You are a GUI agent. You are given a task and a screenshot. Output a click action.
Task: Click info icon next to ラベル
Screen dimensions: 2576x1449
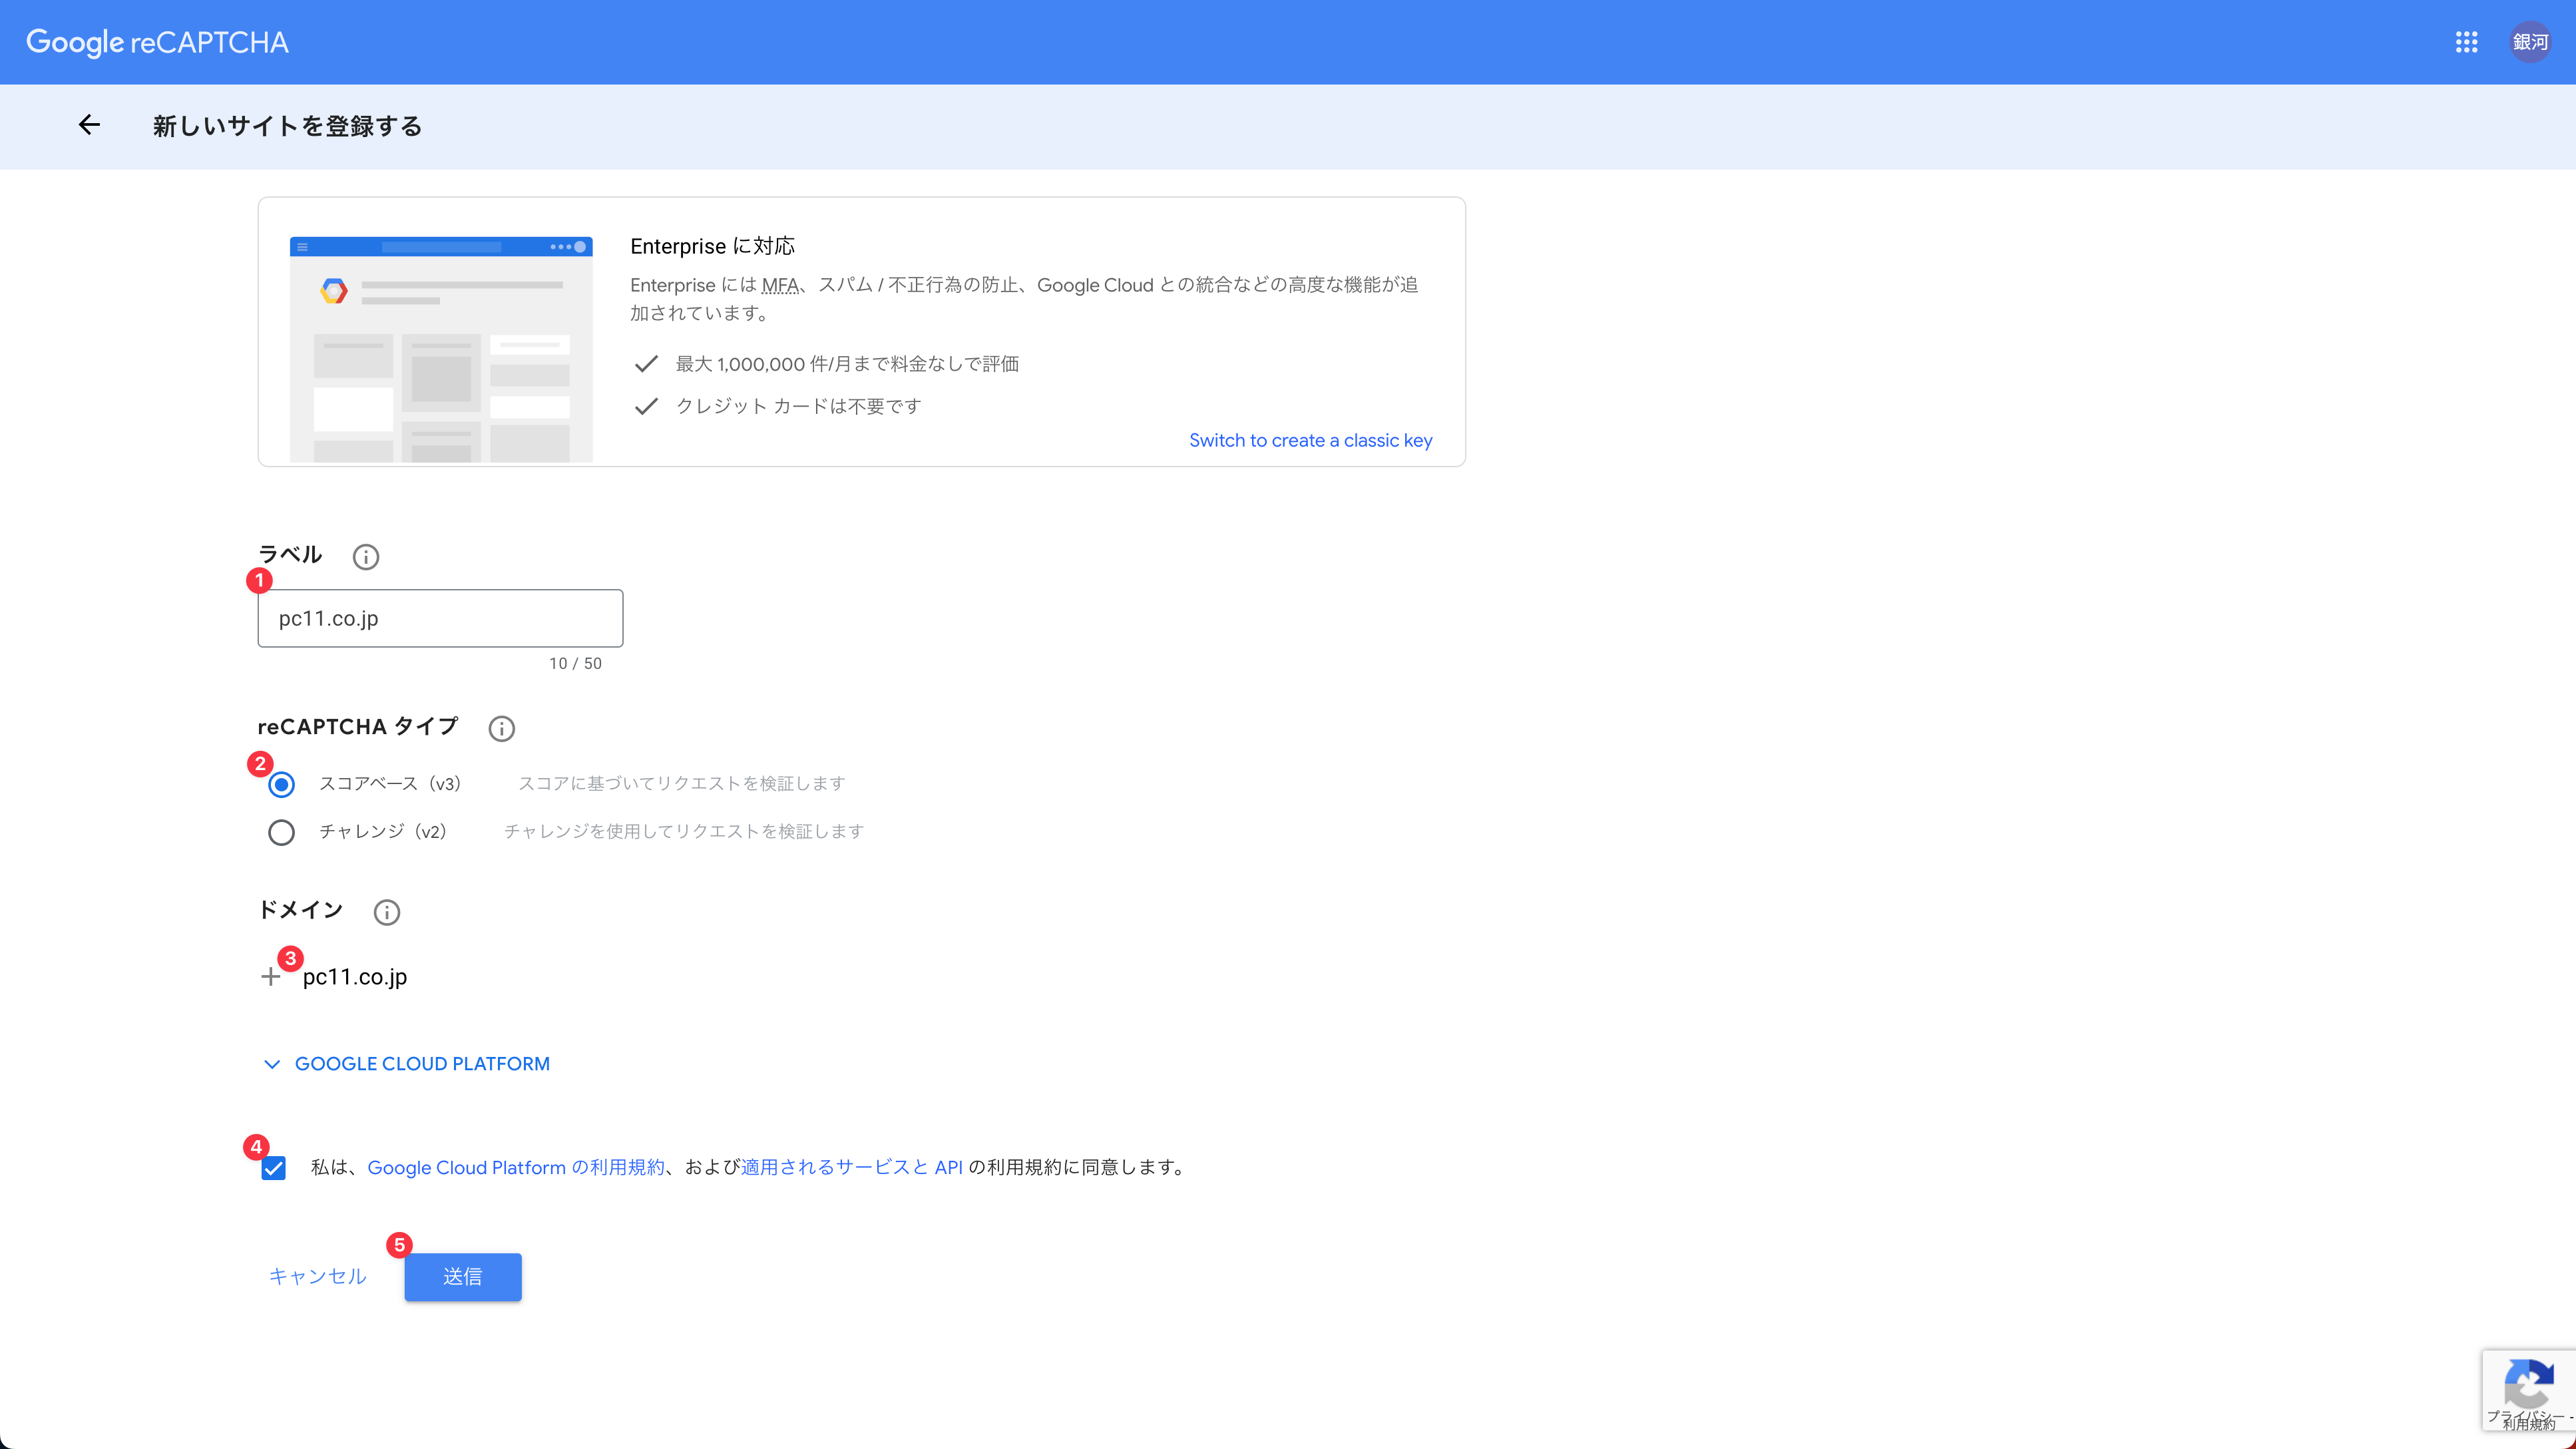pos(366,557)
